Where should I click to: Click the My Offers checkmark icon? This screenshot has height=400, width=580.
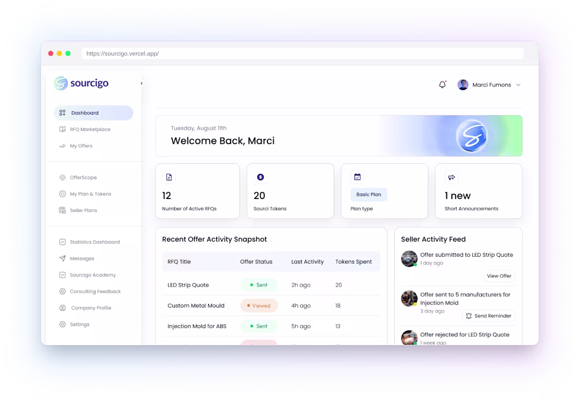(x=63, y=146)
